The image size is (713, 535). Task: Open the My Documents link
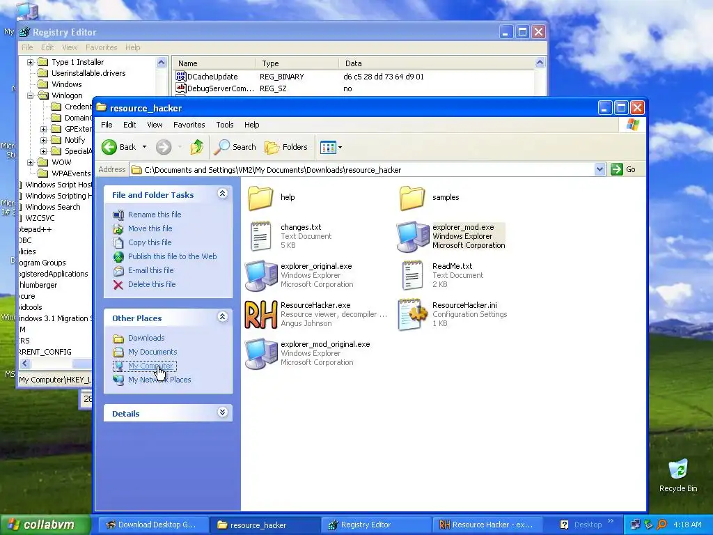coord(152,352)
